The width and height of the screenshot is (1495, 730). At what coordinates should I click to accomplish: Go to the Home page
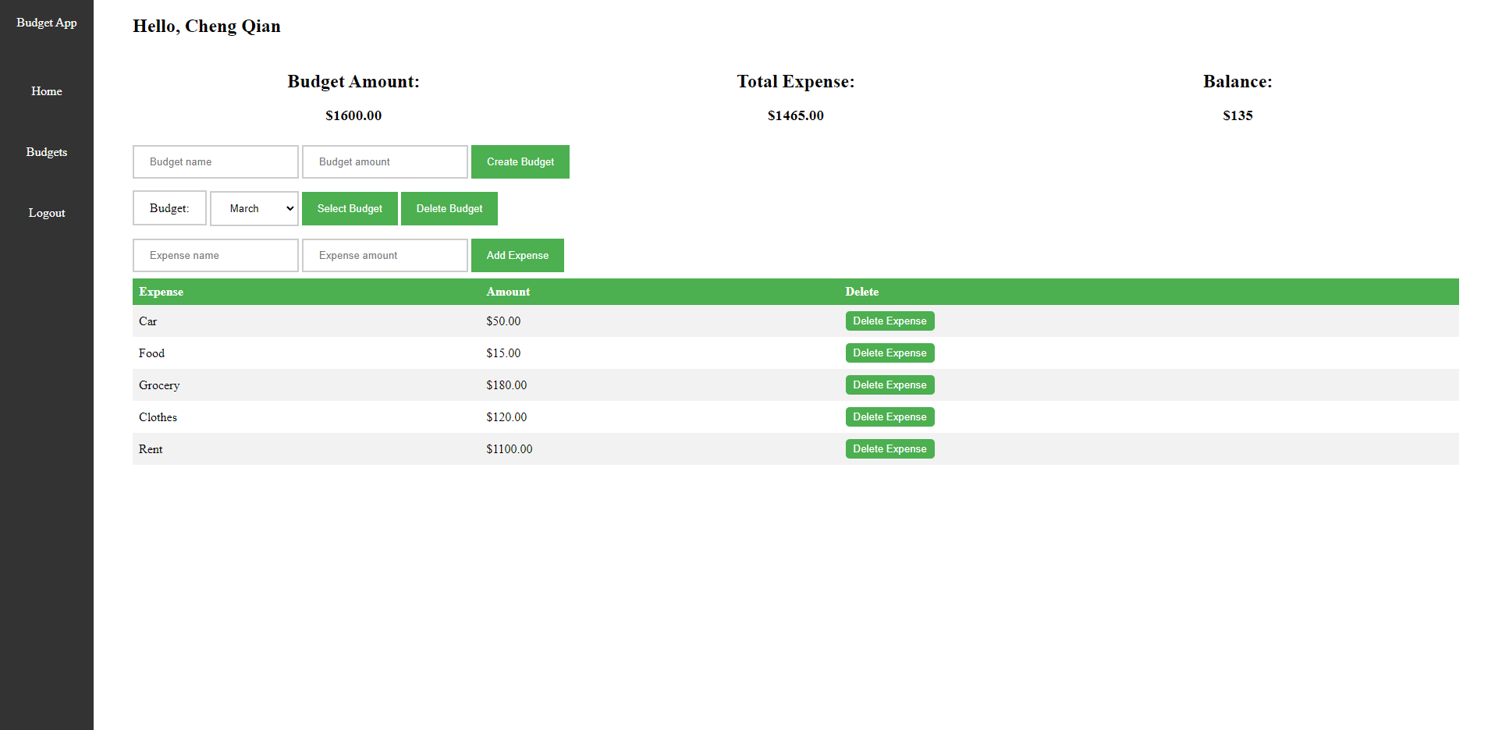pos(46,91)
